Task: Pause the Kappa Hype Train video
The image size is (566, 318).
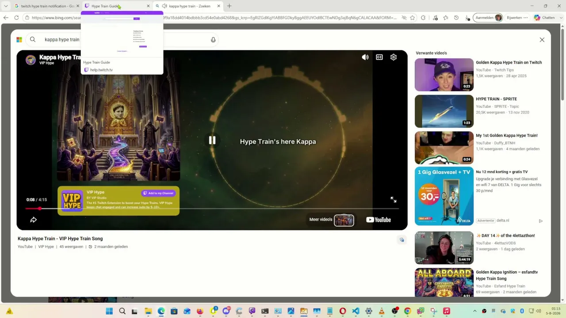Action: (x=212, y=140)
